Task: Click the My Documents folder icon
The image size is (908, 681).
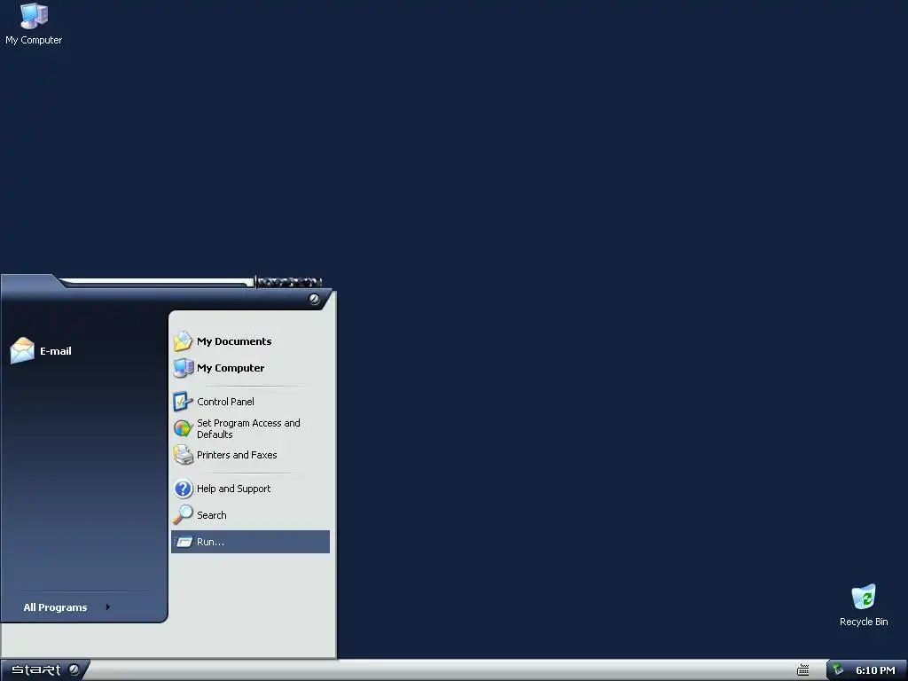Action: [x=183, y=341]
